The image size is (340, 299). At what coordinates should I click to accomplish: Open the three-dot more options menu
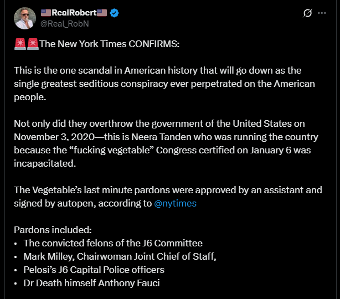point(323,13)
